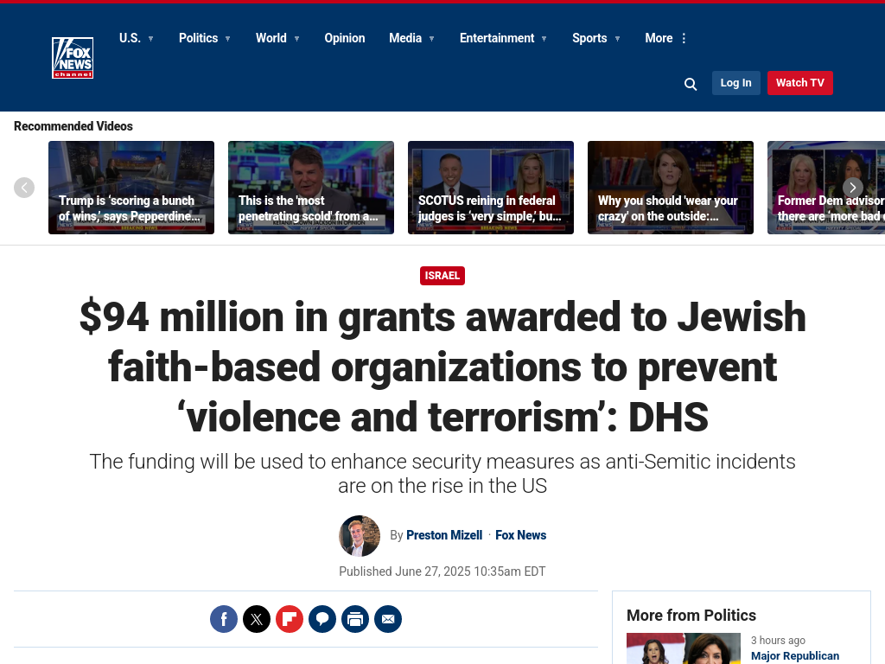This screenshot has width=885, height=664.
Task: Open the More navigation menu
Action: pos(659,38)
